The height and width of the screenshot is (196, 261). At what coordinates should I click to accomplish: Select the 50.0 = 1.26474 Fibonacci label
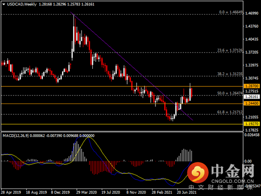(230, 93)
